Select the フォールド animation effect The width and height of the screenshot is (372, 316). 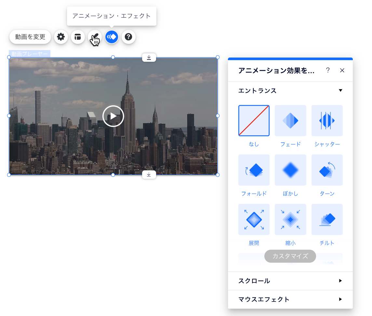254,170
